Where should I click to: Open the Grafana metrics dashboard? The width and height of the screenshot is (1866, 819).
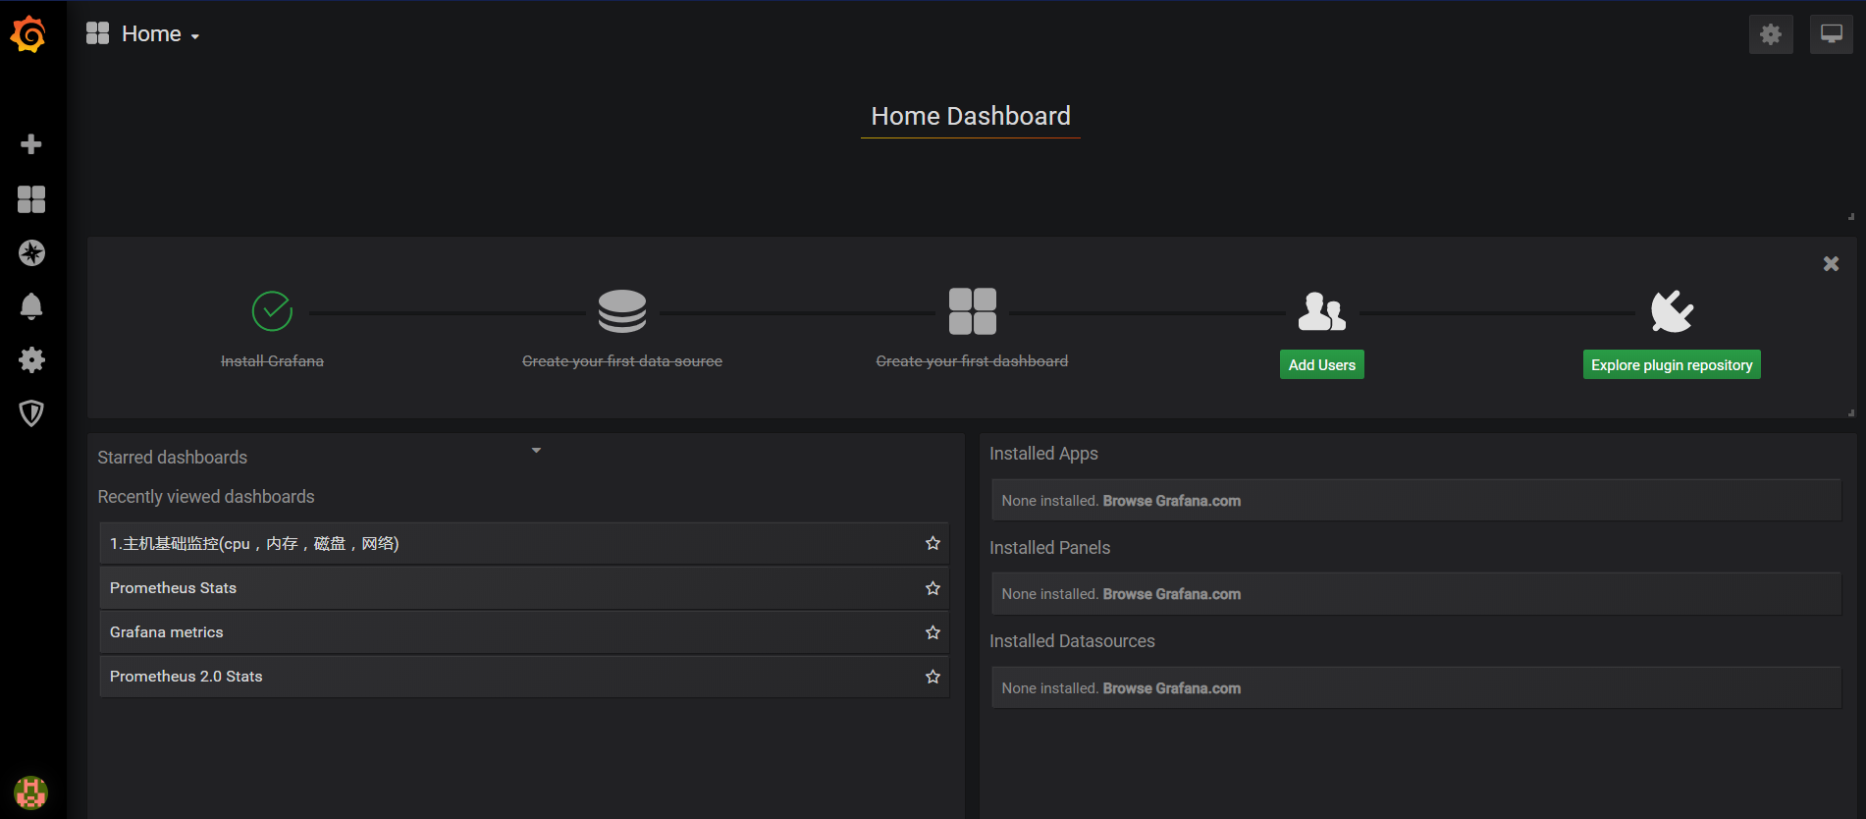point(524,632)
